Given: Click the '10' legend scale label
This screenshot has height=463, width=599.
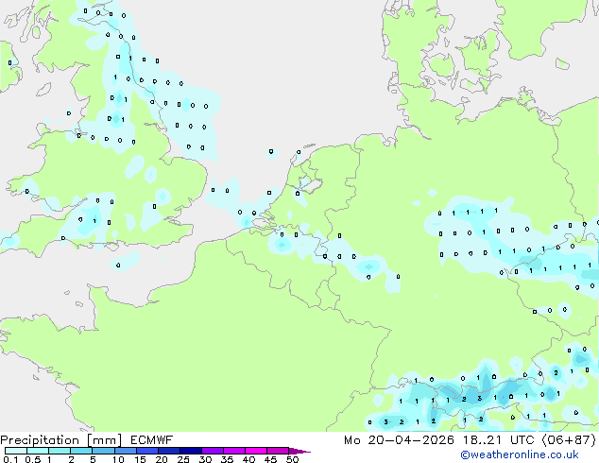Looking at the screenshot, I should coord(118,459).
